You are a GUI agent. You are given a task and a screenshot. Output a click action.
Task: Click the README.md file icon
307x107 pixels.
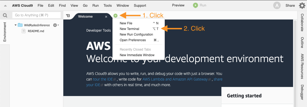click(x=24, y=31)
